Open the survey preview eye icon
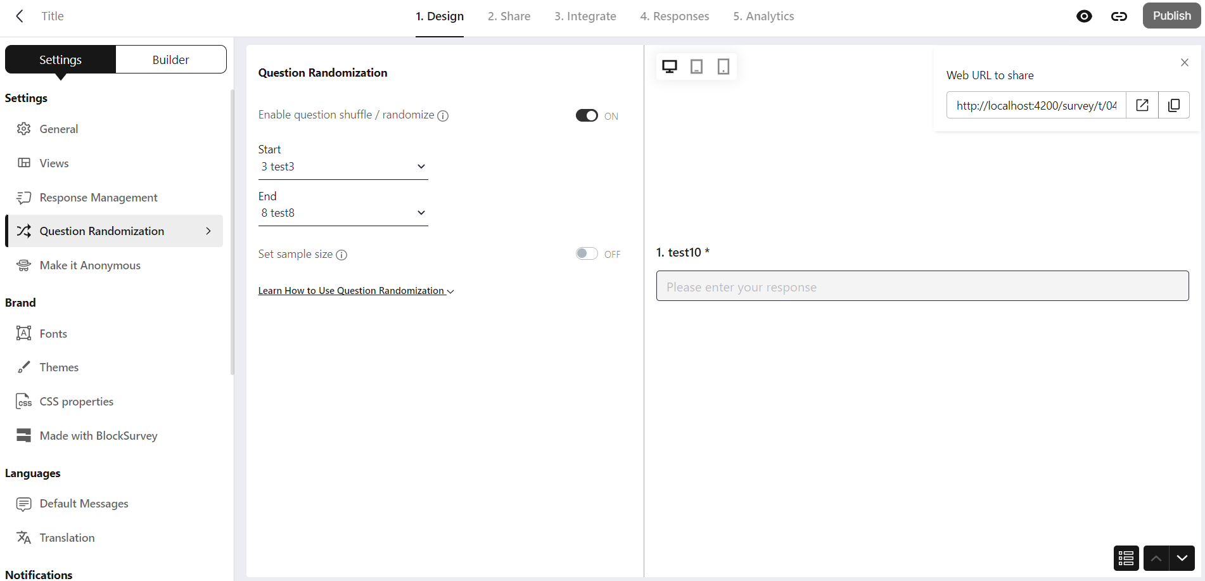 [1084, 16]
